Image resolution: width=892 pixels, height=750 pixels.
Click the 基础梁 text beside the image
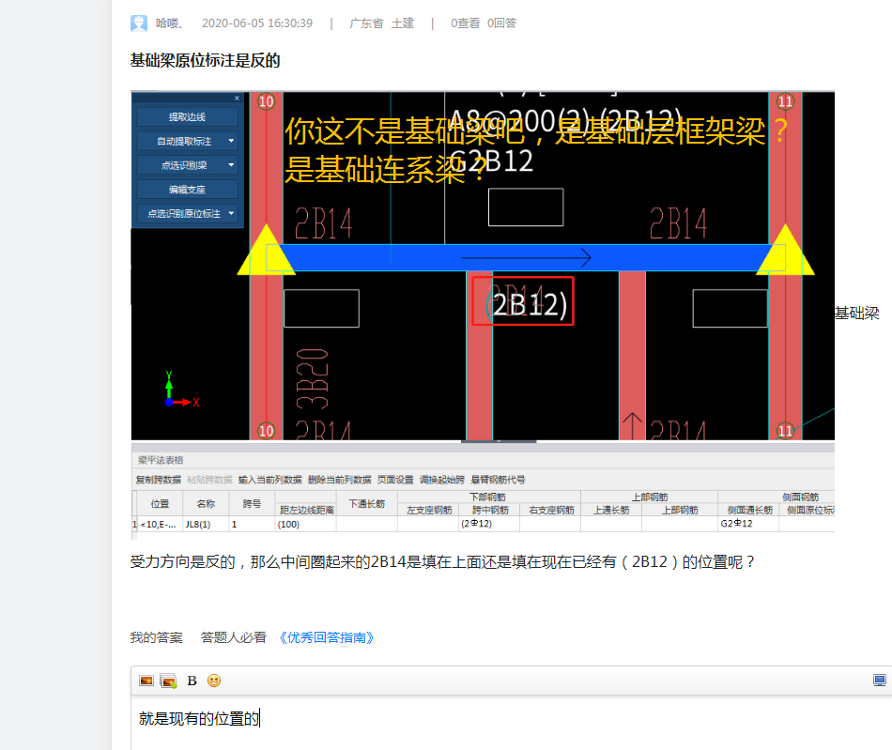point(856,313)
